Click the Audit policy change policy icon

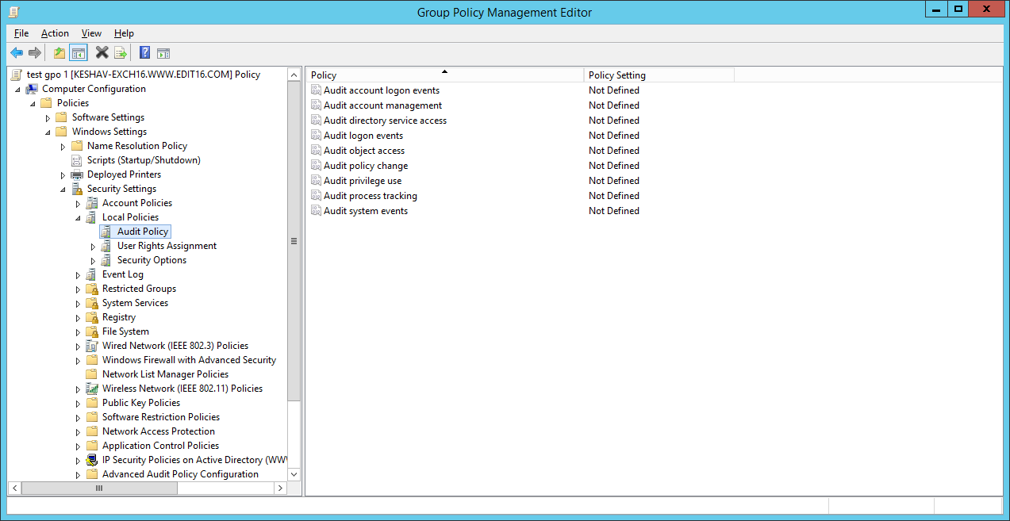(x=316, y=166)
